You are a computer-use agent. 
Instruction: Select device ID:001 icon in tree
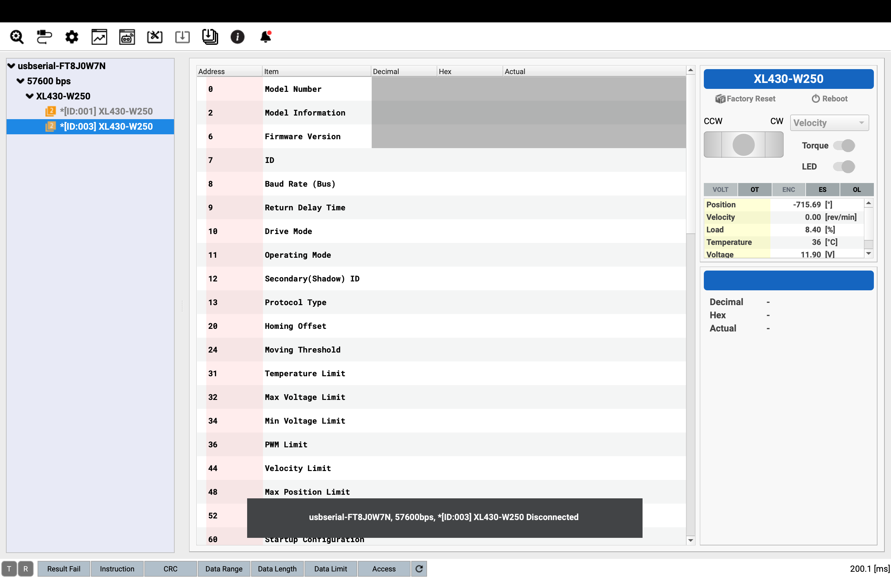tap(50, 111)
